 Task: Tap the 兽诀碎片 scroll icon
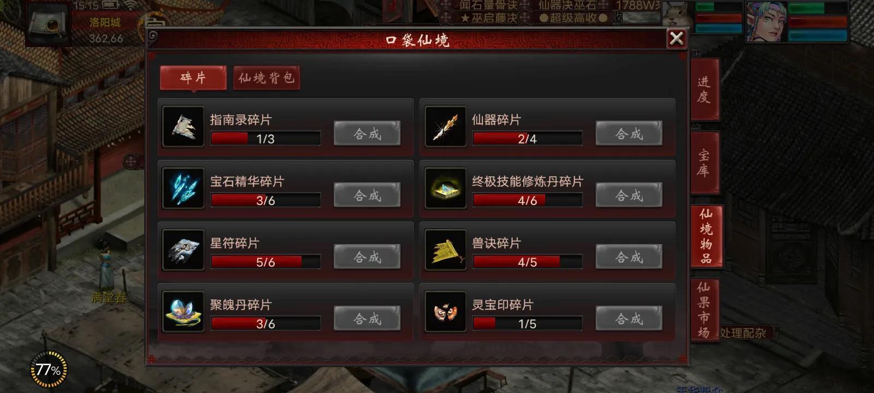(x=445, y=250)
